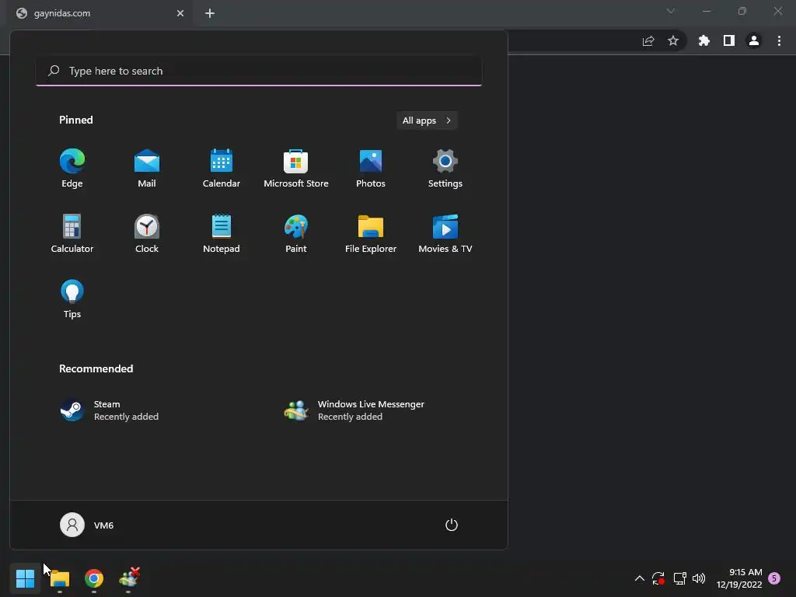Image resolution: width=796 pixels, height=597 pixels.
Task: Open network status tray icon
Action: (x=679, y=578)
